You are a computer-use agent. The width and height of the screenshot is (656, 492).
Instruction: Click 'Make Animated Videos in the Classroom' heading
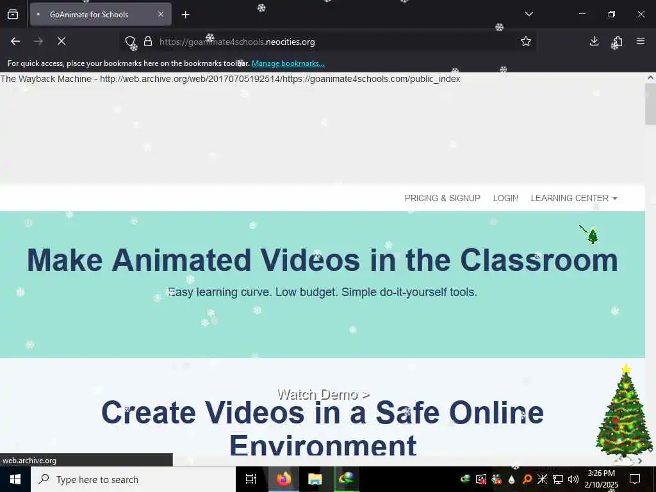point(322,260)
